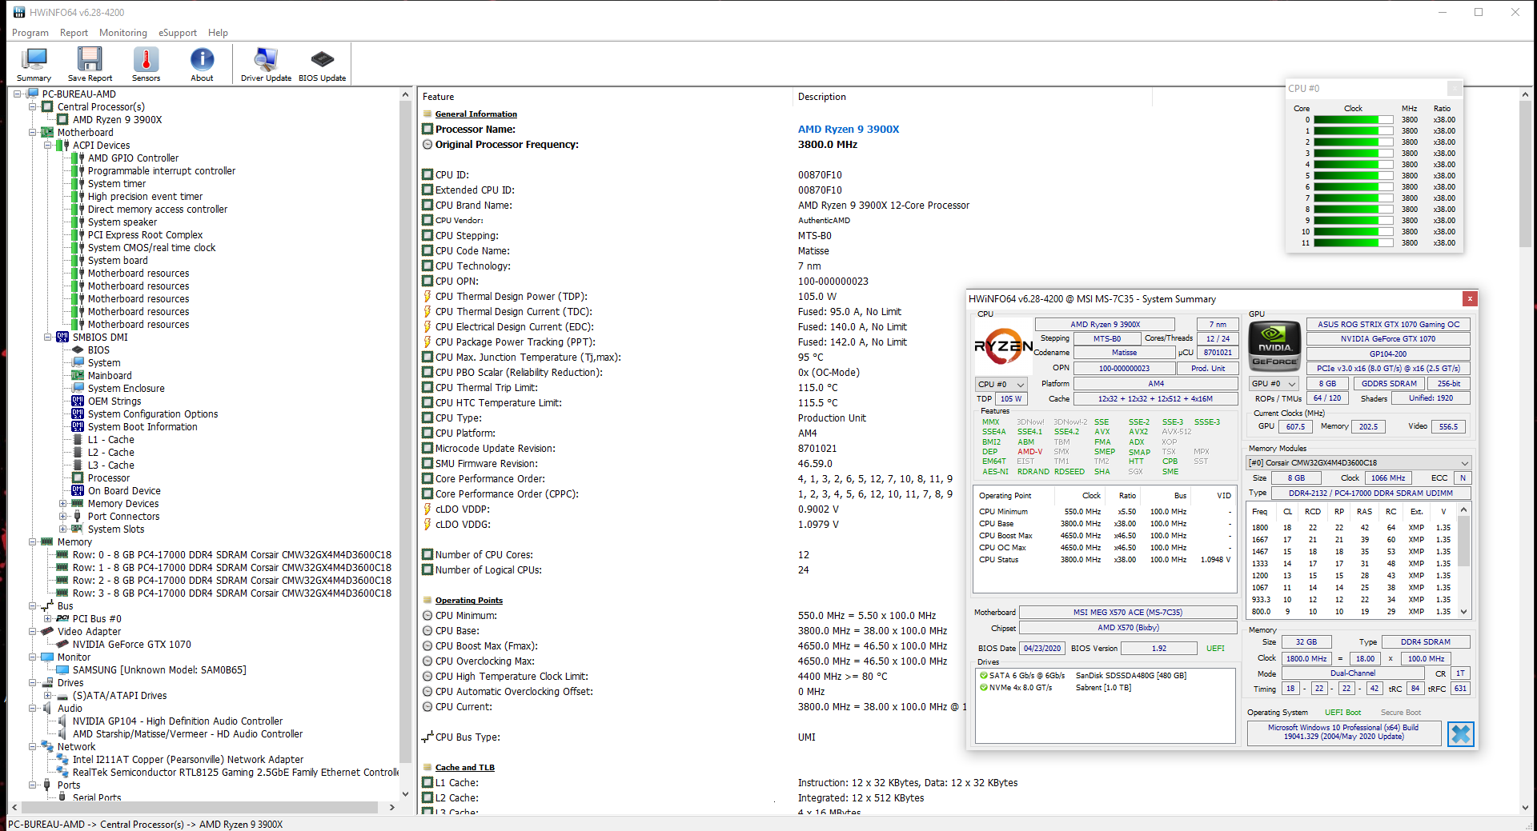Click the Core 11 clock bar
Image resolution: width=1537 pixels, height=831 pixels.
coord(1353,243)
